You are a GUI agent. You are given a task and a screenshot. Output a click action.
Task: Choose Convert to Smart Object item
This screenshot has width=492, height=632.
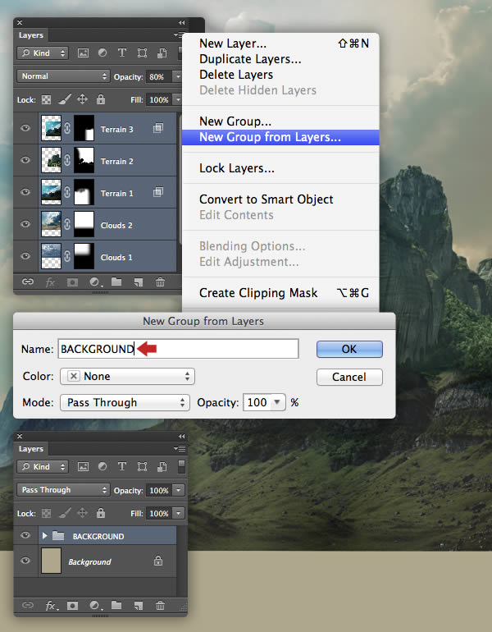point(280,199)
